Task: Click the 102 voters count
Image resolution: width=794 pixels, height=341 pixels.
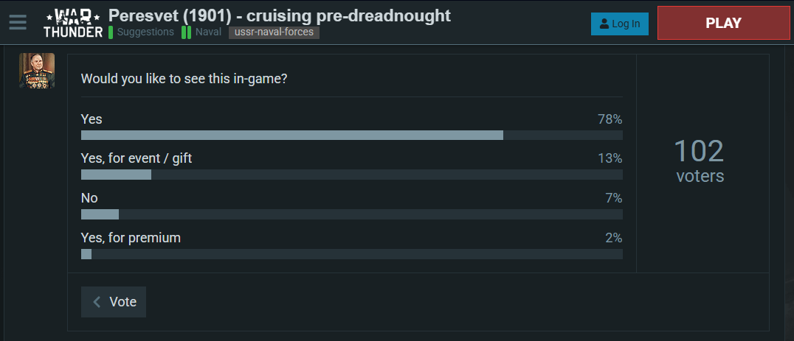Action: (x=699, y=161)
